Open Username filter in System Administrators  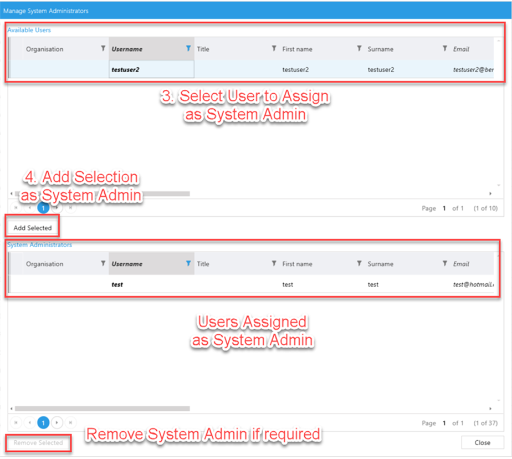pyautogui.click(x=188, y=263)
